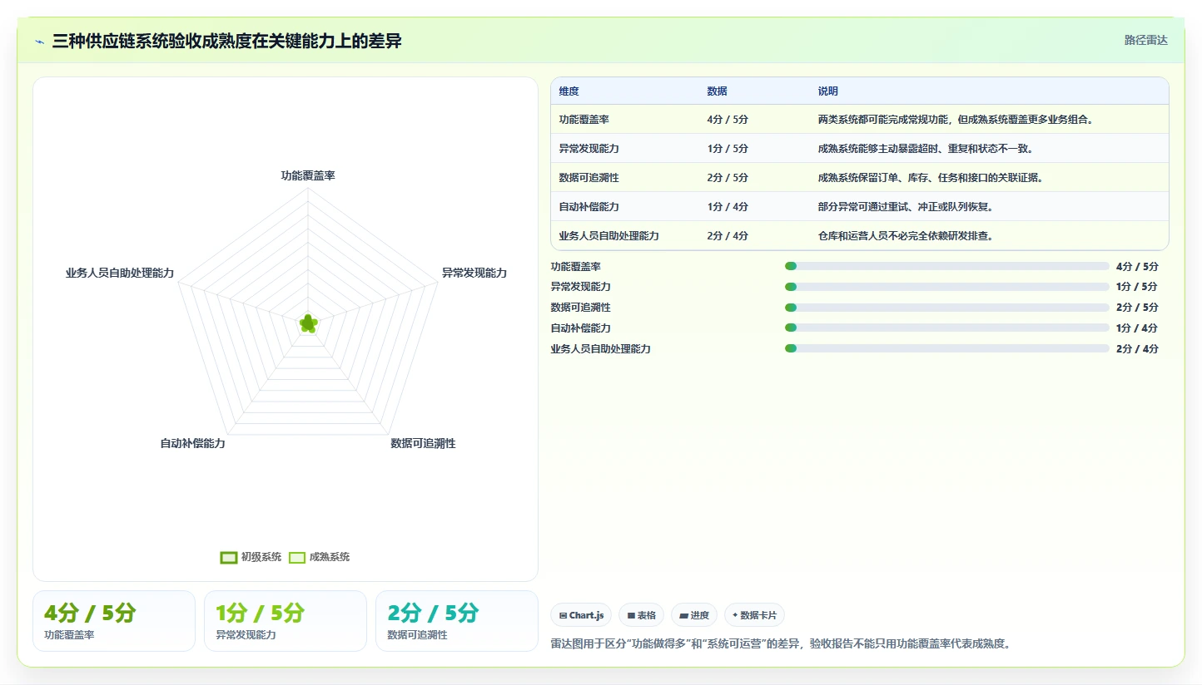Click the 2分 / 4分 value beside progress bar
The width and height of the screenshot is (1202, 685).
(x=1137, y=348)
